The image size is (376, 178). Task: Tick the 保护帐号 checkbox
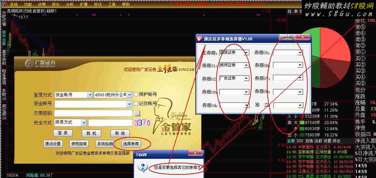click(x=136, y=94)
